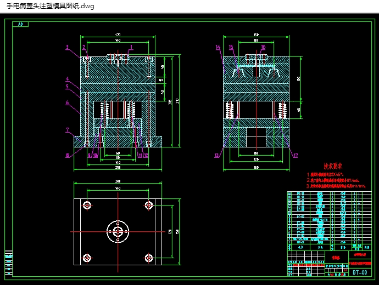
Task: Click the BT-01 row at parts list bottom
Action: (329, 242)
